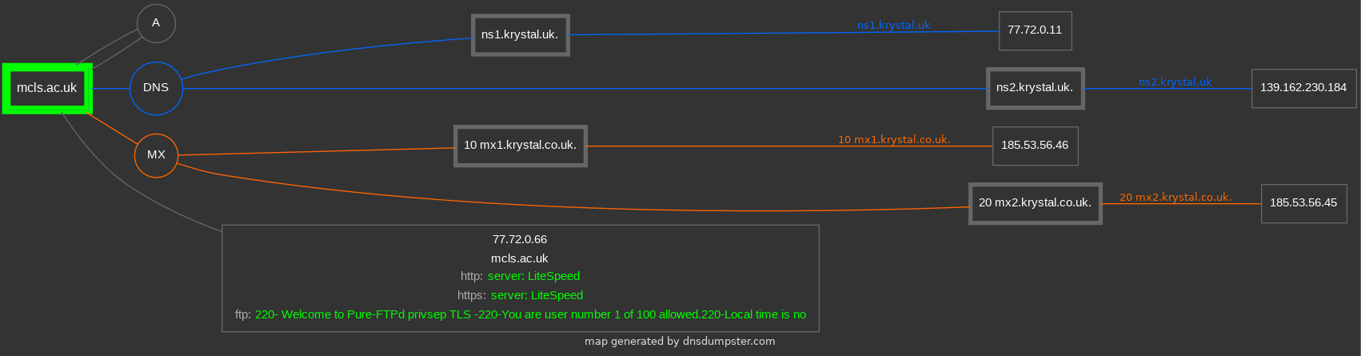
Task: Click the orange 20 mx2.krystal.co.uk. edge label
Action: (x=1175, y=198)
